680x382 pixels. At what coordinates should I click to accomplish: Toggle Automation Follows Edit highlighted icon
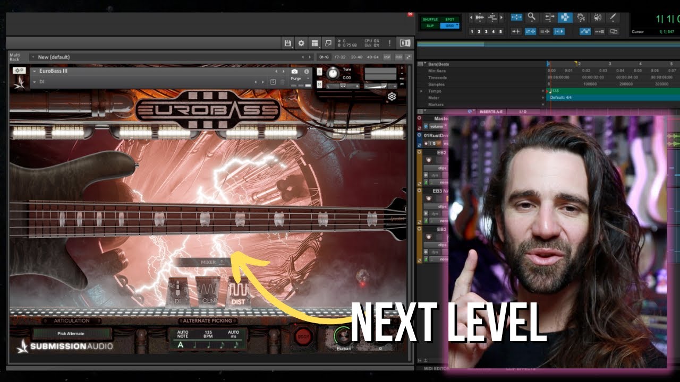tap(585, 31)
